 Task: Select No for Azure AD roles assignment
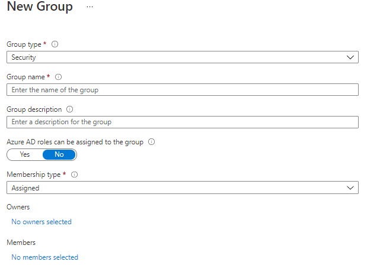click(59, 154)
